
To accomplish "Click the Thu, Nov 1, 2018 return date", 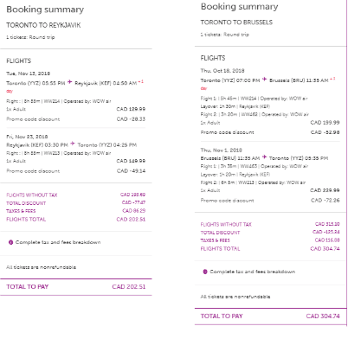I will tap(222, 150).
